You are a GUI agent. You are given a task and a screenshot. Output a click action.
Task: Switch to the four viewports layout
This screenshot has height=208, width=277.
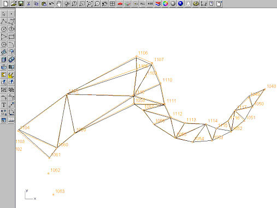(x=112, y=3)
